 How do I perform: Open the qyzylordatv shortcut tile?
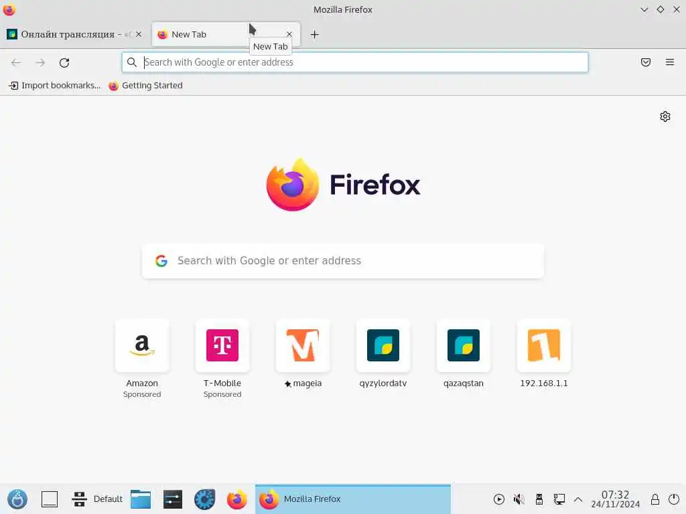pos(383,346)
